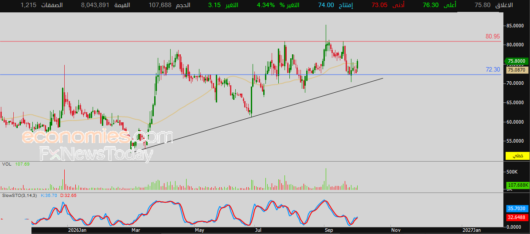
Task: Click the yellow خطي scale button
Action: coord(517,156)
